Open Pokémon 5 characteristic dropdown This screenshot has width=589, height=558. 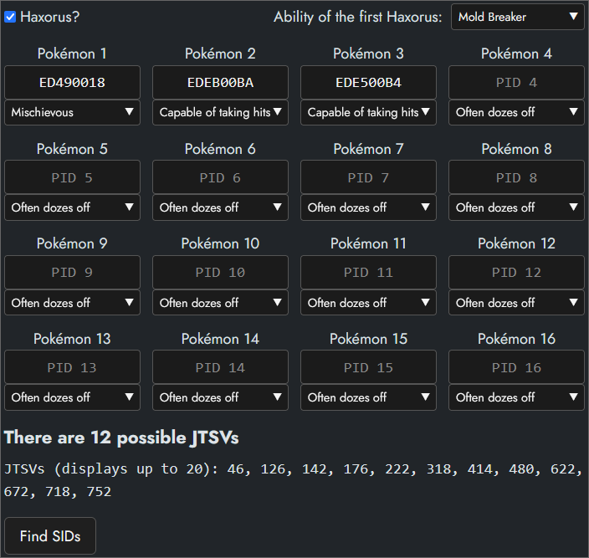(72, 207)
